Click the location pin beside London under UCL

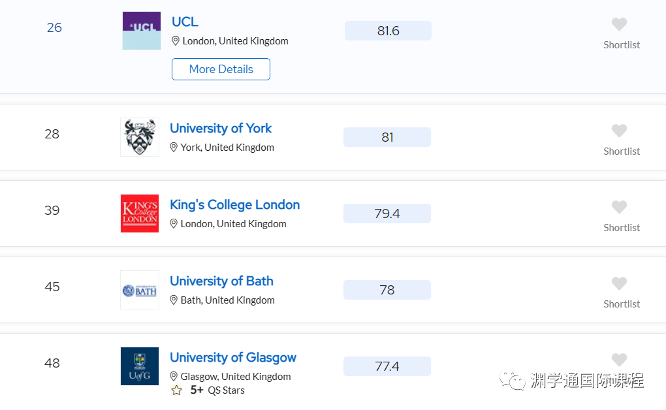tap(176, 40)
